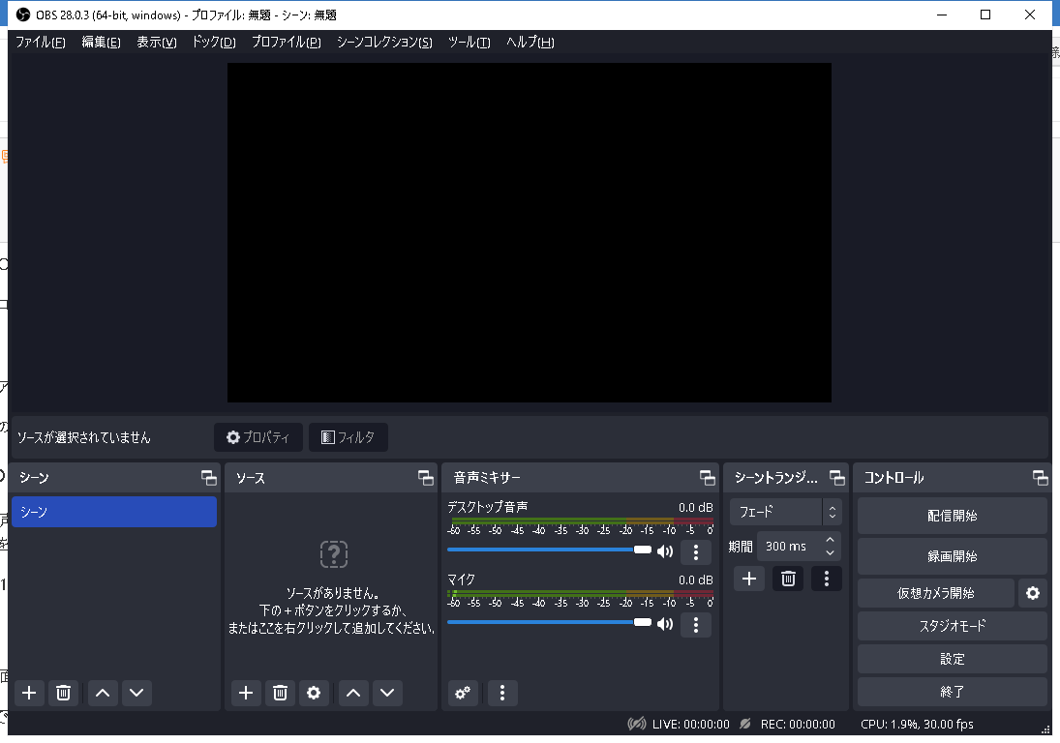This screenshot has height=743, width=1060.
Task: Add a new source with plus button
Action: coord(246,693)
